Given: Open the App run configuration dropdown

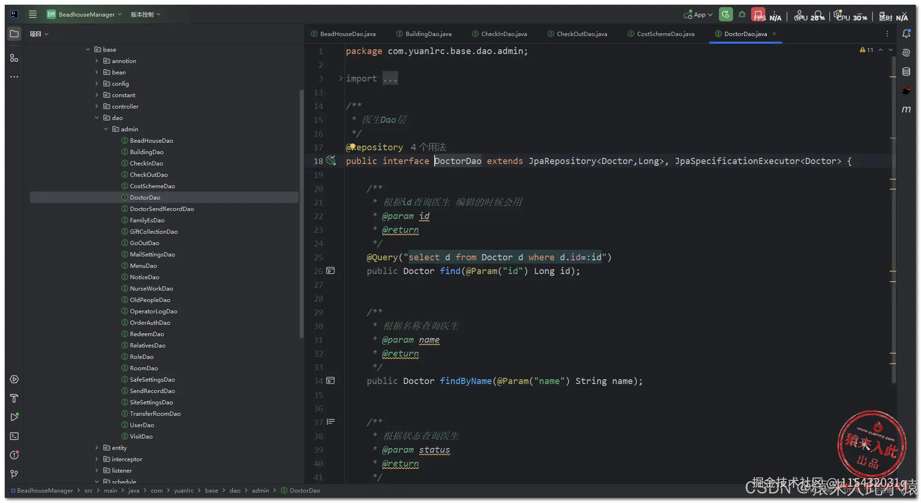Looking at the screenshot, I should point(698,15).
